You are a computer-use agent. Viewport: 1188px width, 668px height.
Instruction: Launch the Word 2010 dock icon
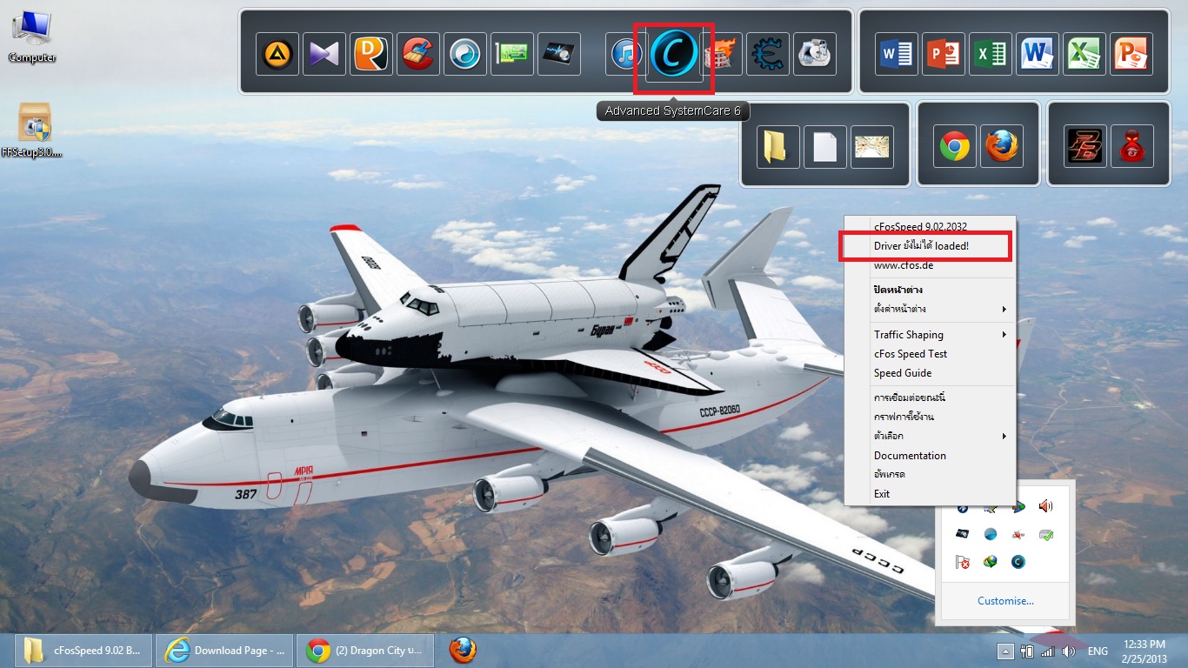coord(1038,54)
